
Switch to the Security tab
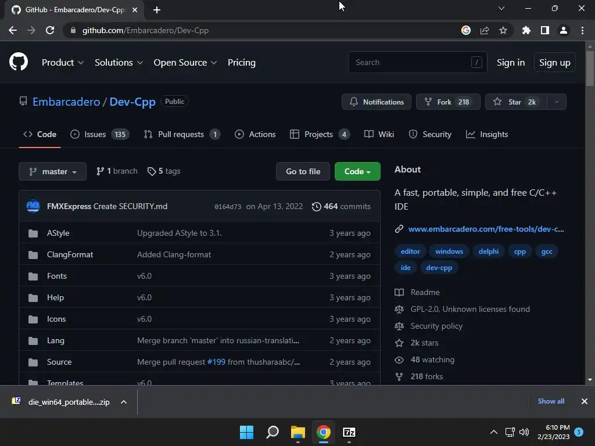(x=430, y=134)
